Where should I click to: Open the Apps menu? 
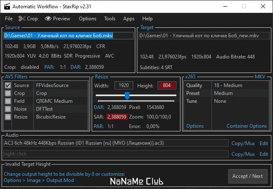click(x=129, y=19)
